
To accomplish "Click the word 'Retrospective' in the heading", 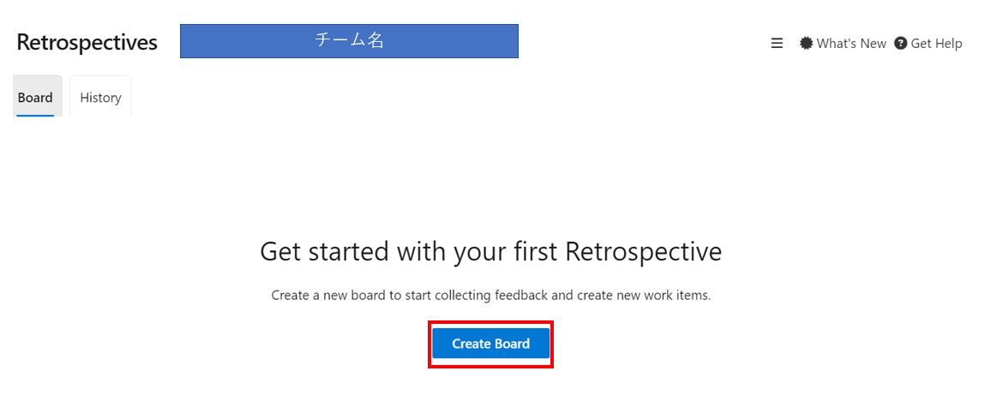I will (x=644, y=252).
